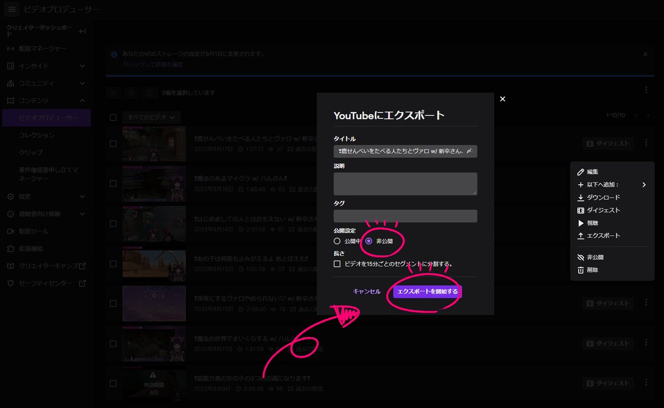Image resolution: width=664 pixels, height=408 pixels.
Task: Close the YouTube export dialog
Action: pyautogui.click(x=502, y=99)
